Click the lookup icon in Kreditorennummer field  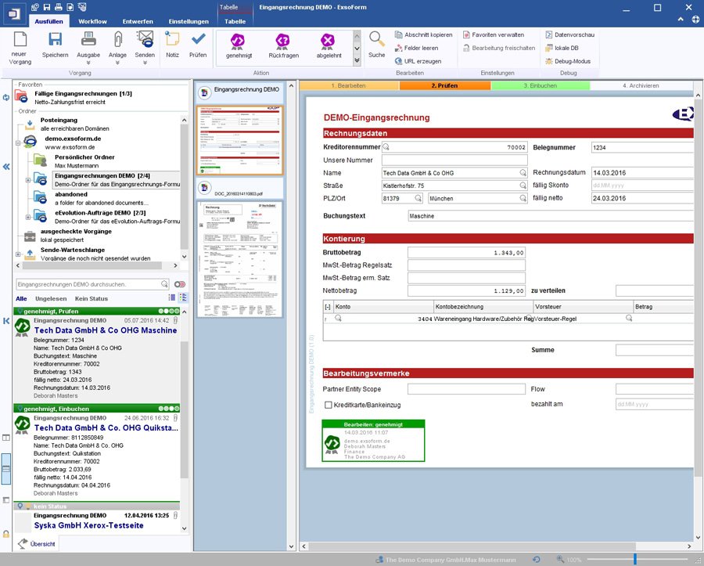click(x=386, y=147)
